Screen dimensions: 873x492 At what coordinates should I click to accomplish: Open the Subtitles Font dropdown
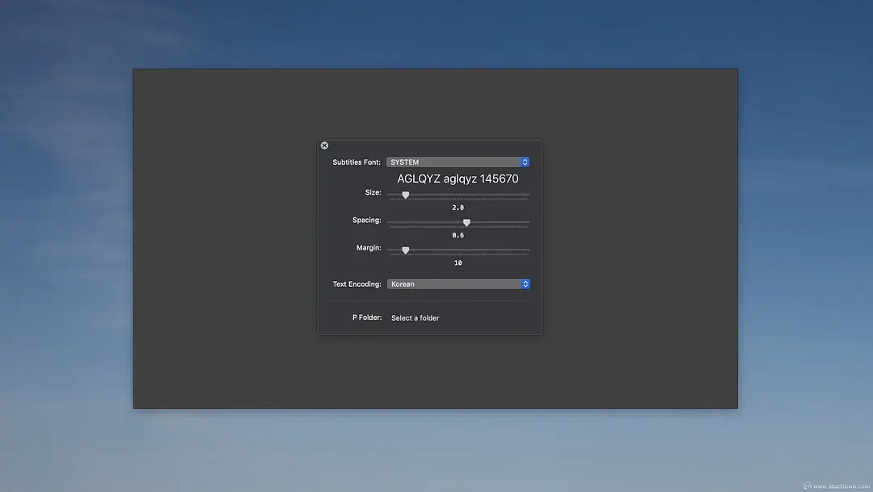coord(458,162)
